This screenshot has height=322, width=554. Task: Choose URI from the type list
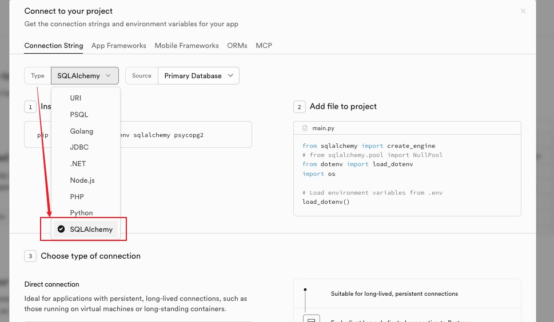75,98
